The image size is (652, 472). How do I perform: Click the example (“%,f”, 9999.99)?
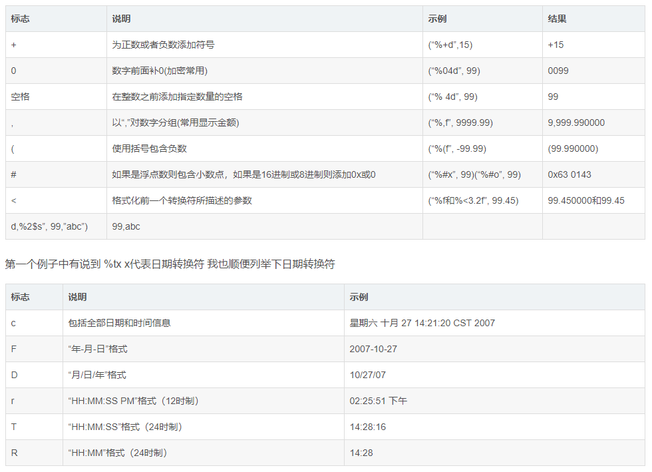[460, 122]
